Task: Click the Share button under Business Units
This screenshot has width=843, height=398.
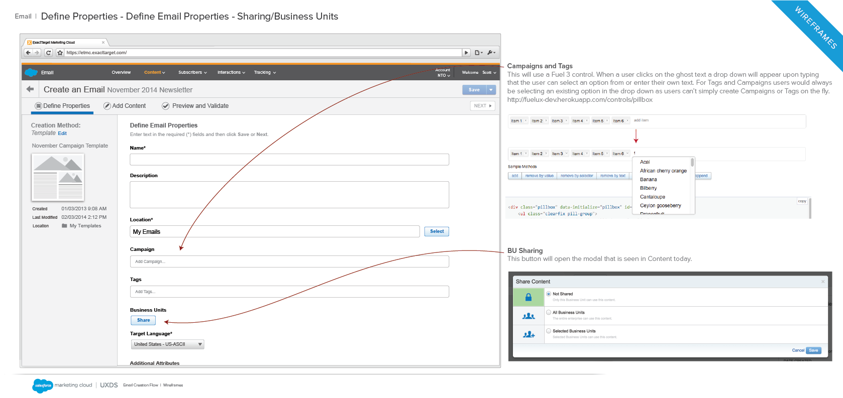Action: coord(143,320)
